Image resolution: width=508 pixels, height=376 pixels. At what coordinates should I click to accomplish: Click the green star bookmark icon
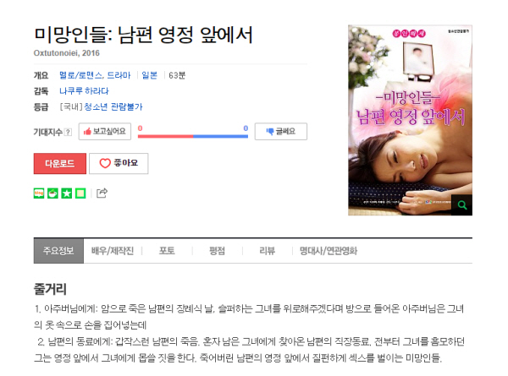tap(67, 193)
